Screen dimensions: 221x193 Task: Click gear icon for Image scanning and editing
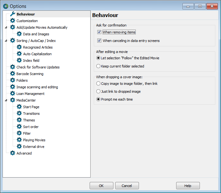pos(13,87)
